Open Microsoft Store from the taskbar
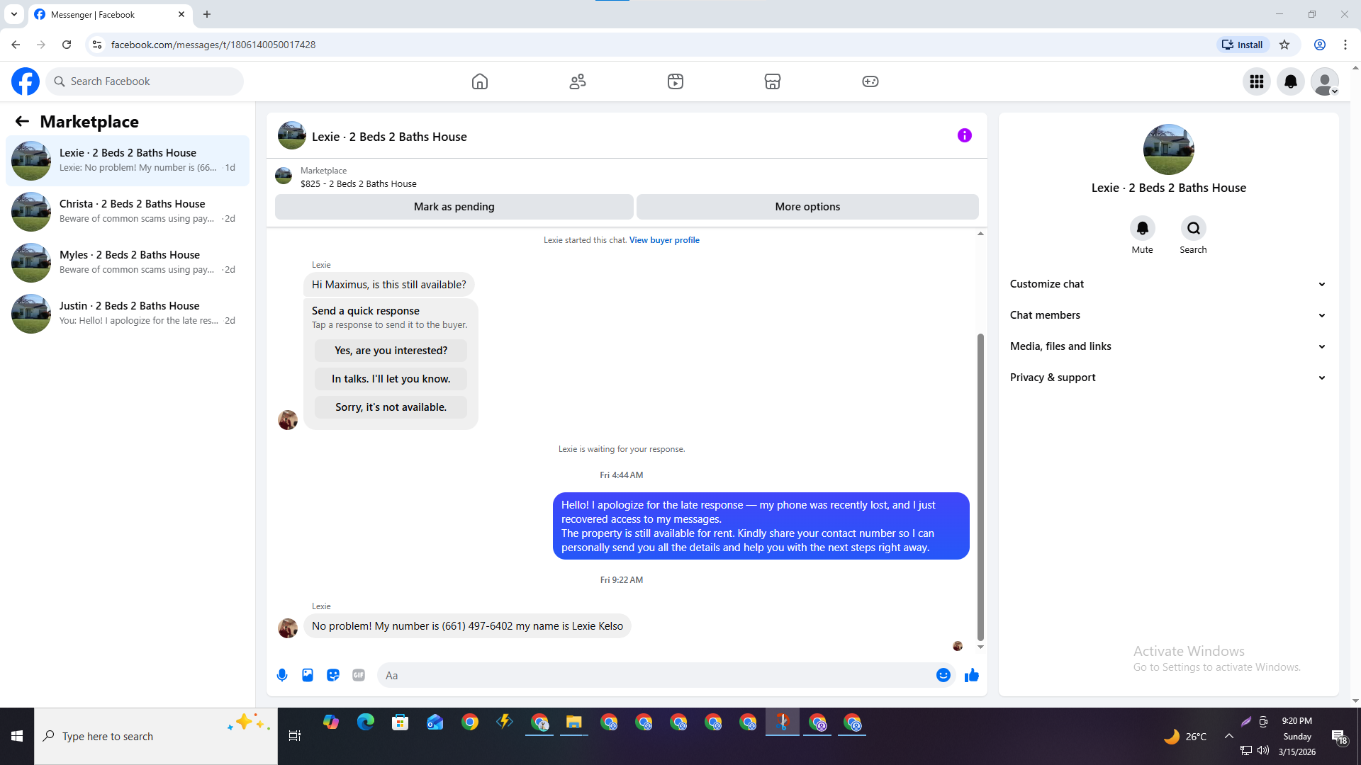 pos(401,722)
